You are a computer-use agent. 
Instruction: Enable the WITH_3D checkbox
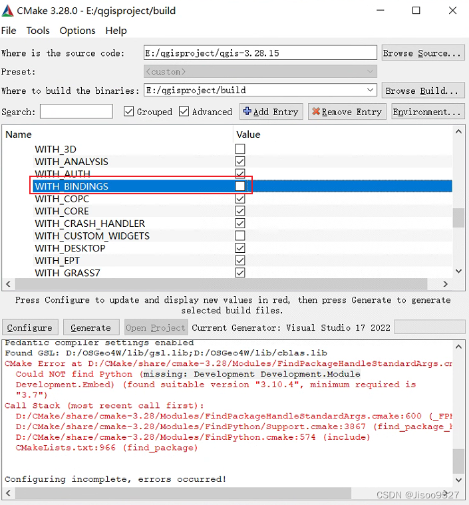[240, 149]
